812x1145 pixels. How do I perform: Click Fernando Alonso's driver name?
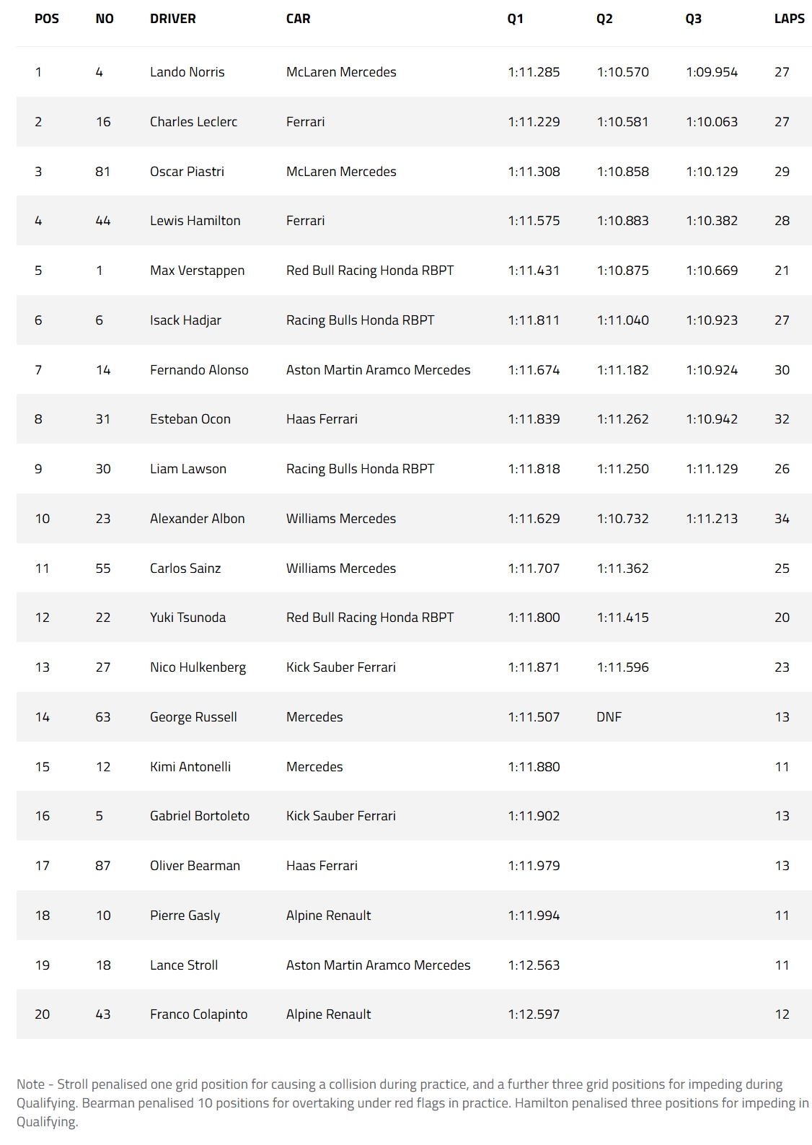[199, 370]
